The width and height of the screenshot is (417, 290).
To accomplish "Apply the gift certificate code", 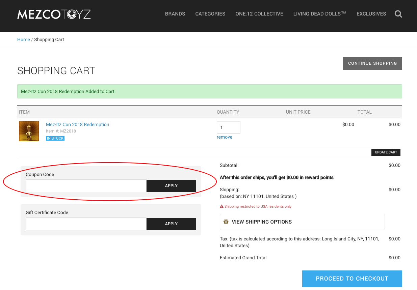I will (171, 224).
